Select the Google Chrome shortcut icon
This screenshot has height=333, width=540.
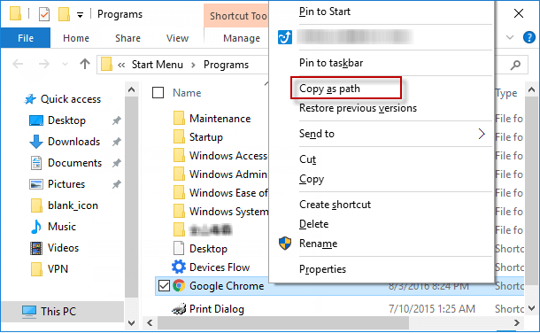coord(179,285)
